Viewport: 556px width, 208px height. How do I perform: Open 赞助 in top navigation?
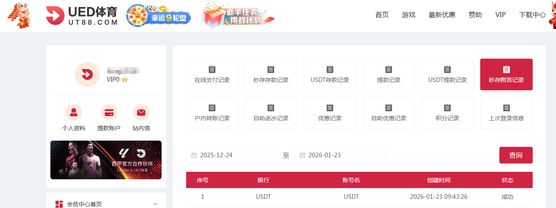475,15
